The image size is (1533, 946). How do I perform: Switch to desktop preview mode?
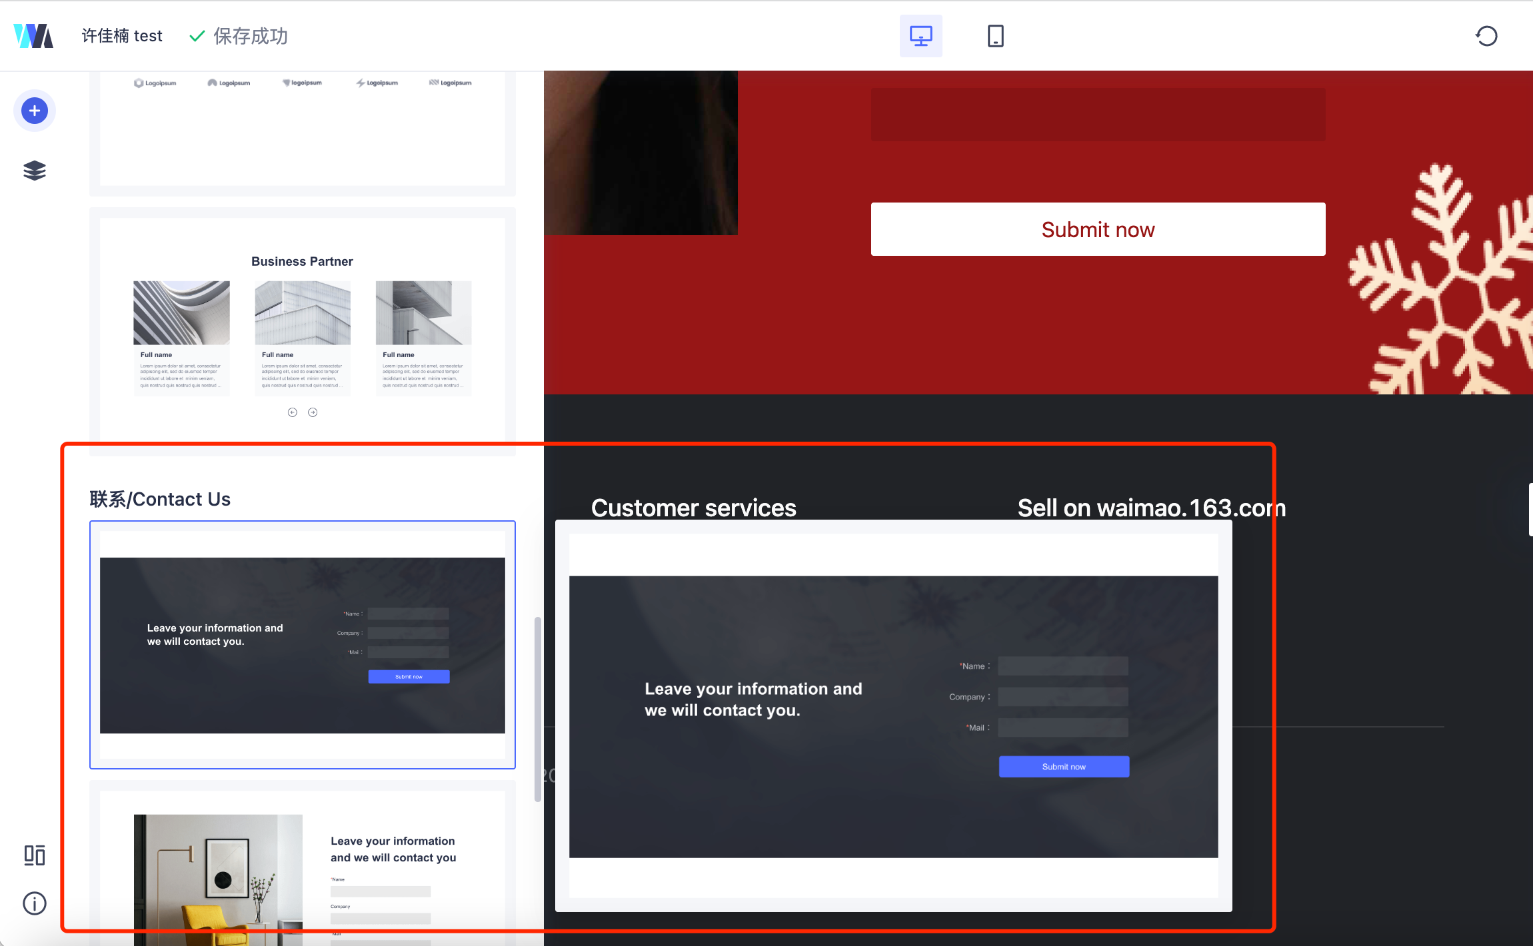coord(920,36)
